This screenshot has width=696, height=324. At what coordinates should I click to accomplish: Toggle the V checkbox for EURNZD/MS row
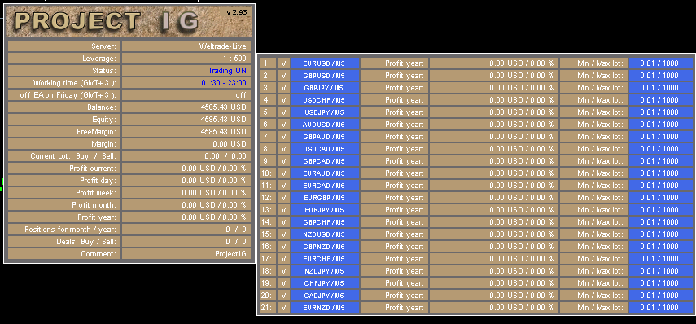[x=283, y=308]
